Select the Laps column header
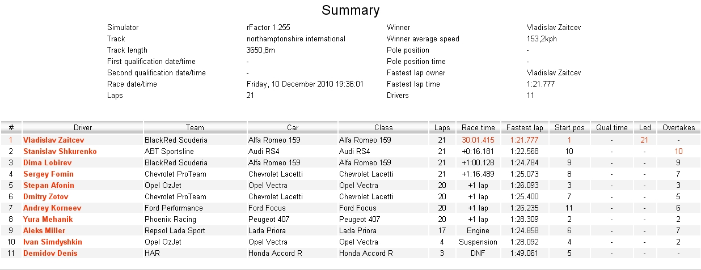Screen dimensions: 701x270 point(442,127)
